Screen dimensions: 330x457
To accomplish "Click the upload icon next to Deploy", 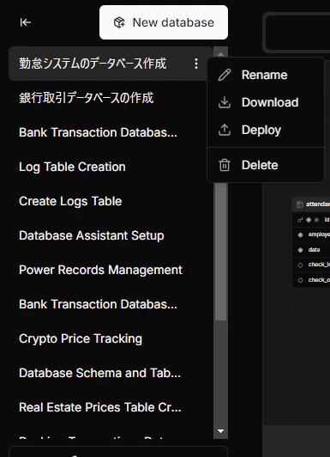I will (225, 130).
